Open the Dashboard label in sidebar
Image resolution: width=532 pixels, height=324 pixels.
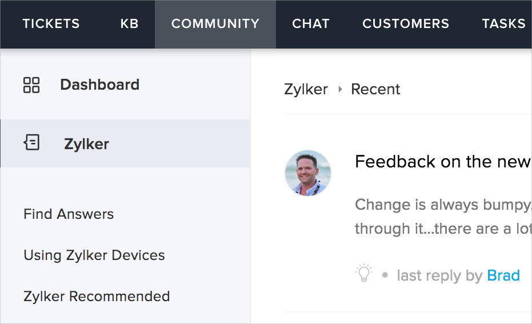99,85
